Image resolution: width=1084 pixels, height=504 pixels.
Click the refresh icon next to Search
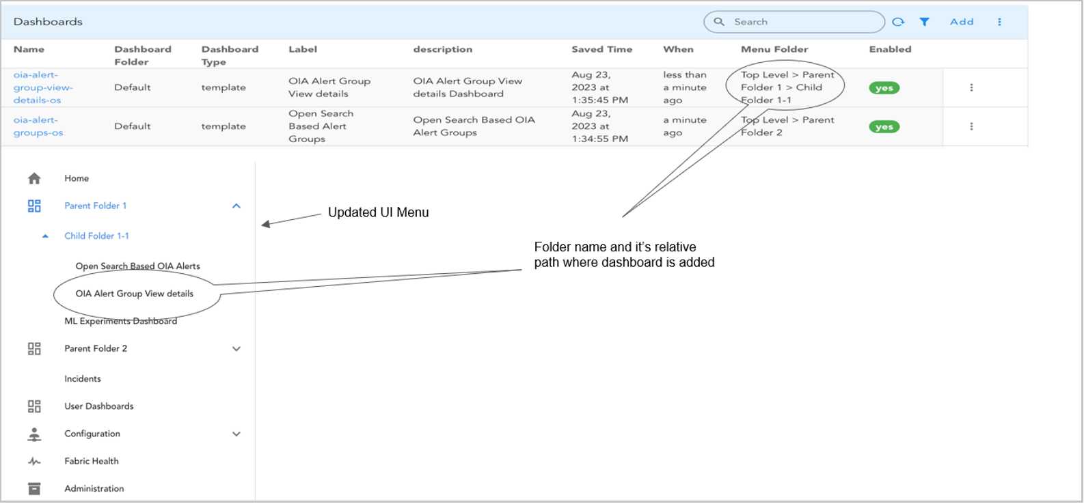[x=898, y=22]
